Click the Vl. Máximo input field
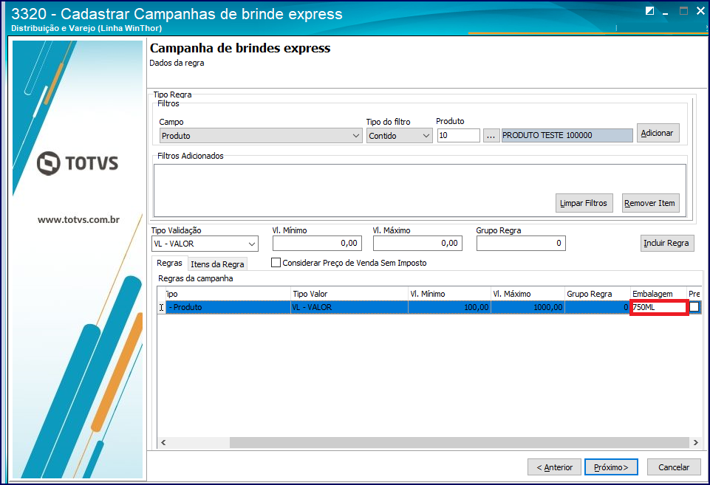 417,244
